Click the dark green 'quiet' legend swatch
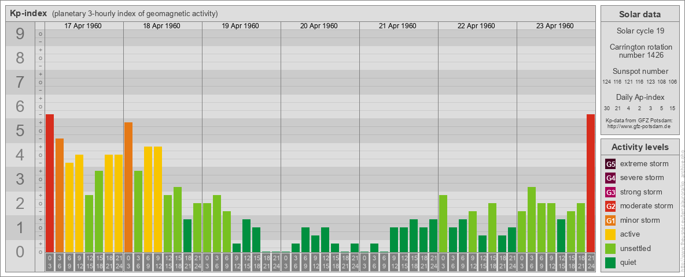Image resolution: width=685 pixels, height=277 pixels. (x=610, y=263)
